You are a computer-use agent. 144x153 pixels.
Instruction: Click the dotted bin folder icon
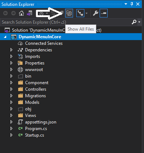point(20,76)
